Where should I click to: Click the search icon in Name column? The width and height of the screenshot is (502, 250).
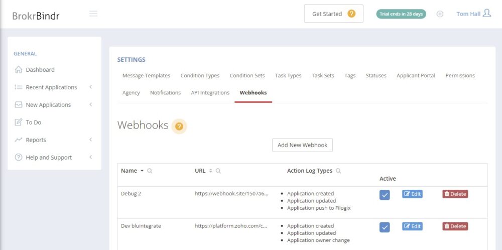150,171
